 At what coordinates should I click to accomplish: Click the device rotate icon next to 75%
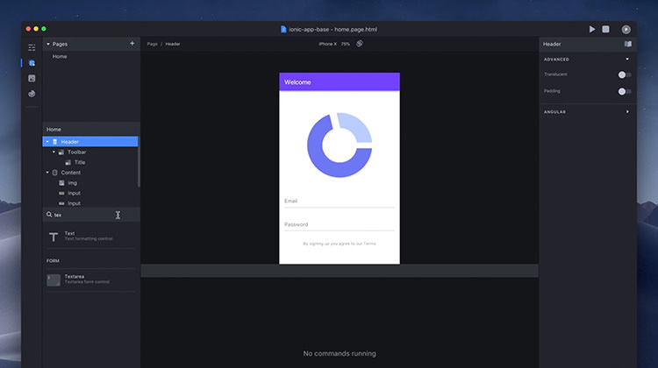(360, 43)
